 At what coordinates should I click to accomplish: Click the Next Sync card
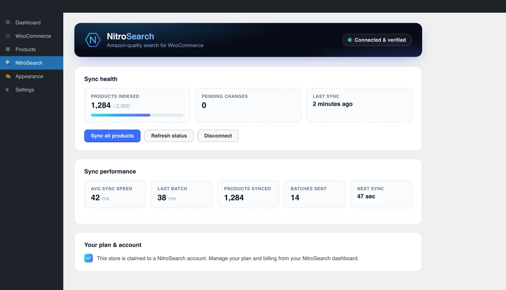click(x=381, y=194)
